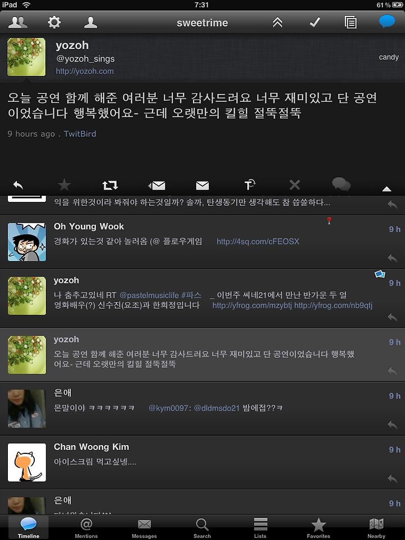Switch to the Mentions tab

[x=86, y=528]
